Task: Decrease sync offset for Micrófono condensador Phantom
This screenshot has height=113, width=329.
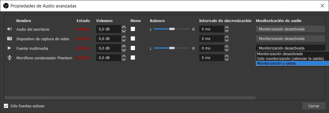Action: [226, 60]
